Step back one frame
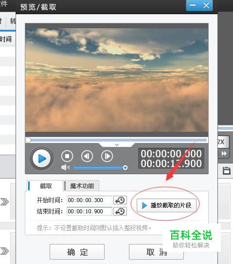 point(87,156)
